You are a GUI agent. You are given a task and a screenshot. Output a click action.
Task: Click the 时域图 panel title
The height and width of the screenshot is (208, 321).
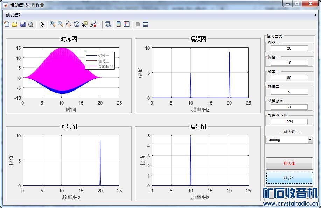tap(69, 39)
